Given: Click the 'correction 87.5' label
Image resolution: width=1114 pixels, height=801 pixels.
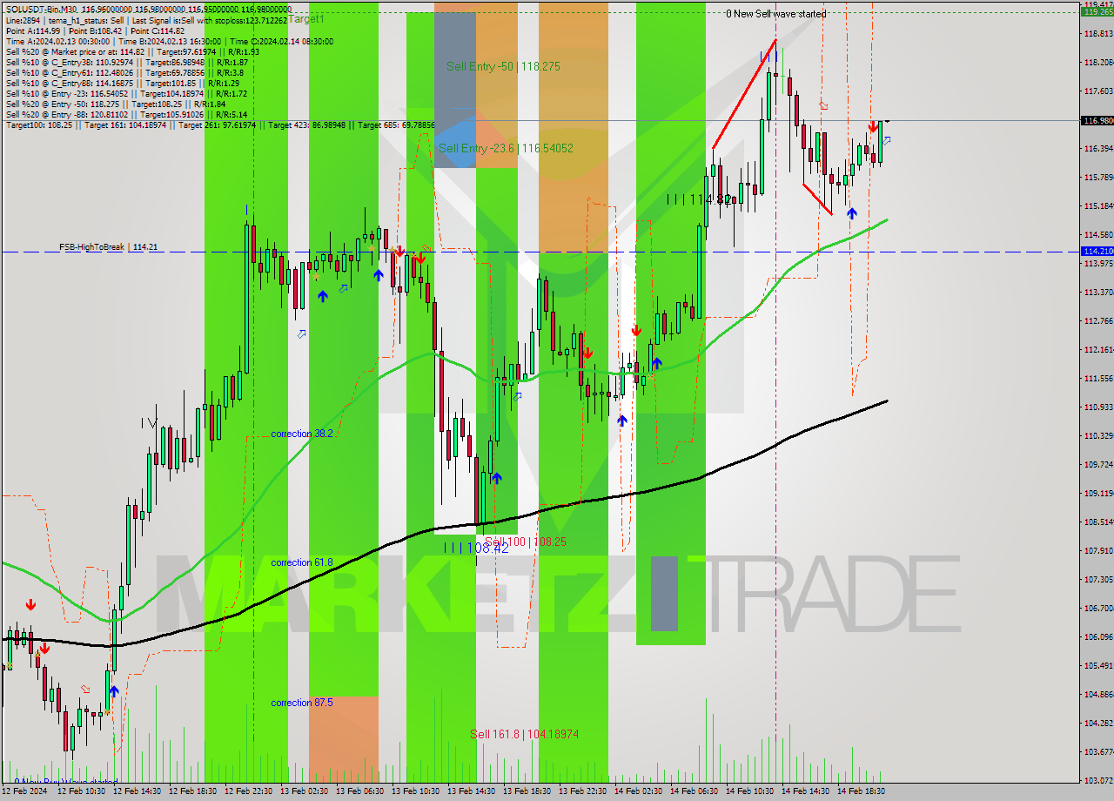Looking at the screenshot, I should [301, 703].
